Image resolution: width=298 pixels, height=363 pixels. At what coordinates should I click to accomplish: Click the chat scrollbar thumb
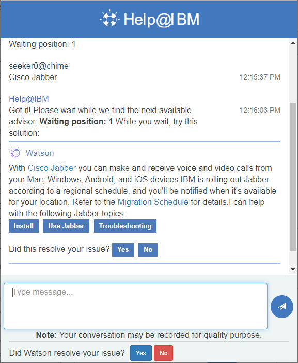click(293, 177)
